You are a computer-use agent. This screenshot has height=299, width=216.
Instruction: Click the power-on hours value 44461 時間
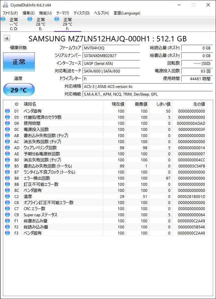(x=197, y=79)
